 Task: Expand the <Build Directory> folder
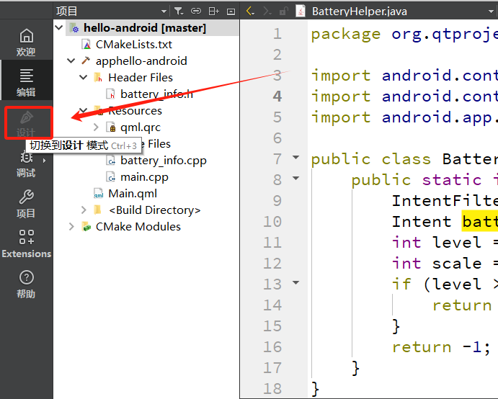[x=84, y=210]
